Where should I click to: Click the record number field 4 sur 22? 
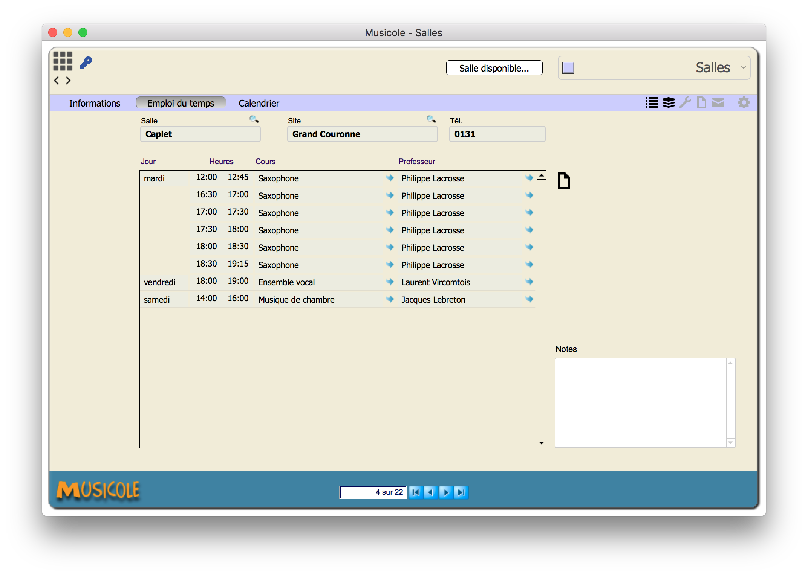373,492
